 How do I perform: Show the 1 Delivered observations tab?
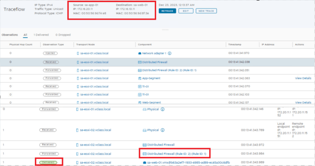[x=41, y=35]
